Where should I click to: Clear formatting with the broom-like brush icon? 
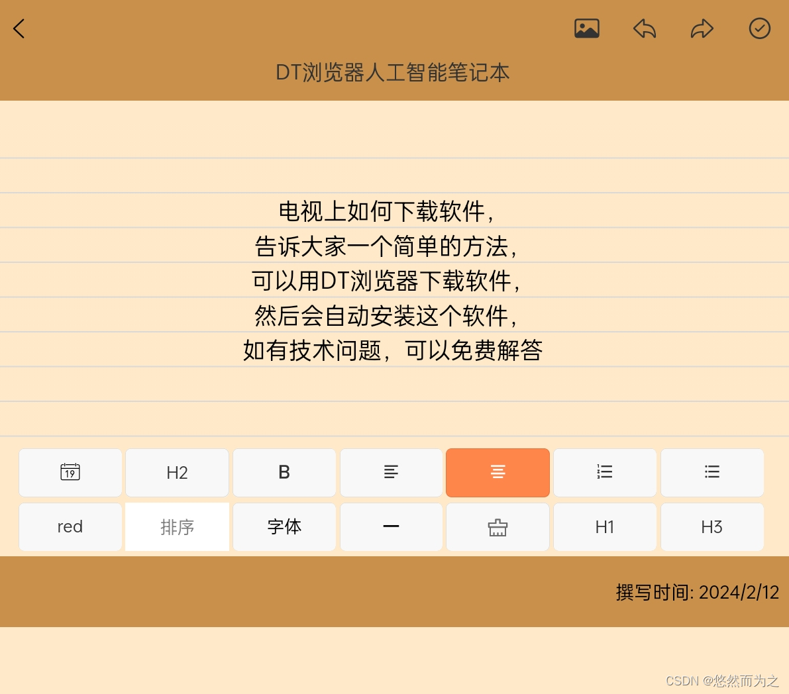point(498,526)
